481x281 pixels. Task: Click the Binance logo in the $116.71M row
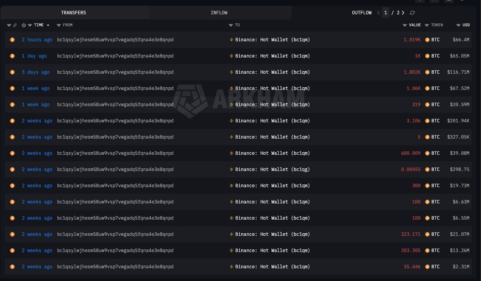231,72
